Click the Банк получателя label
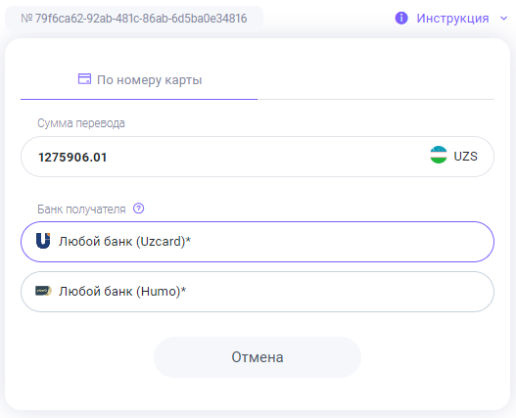This screenshot has height=418, width=516. tap(81, 209)
